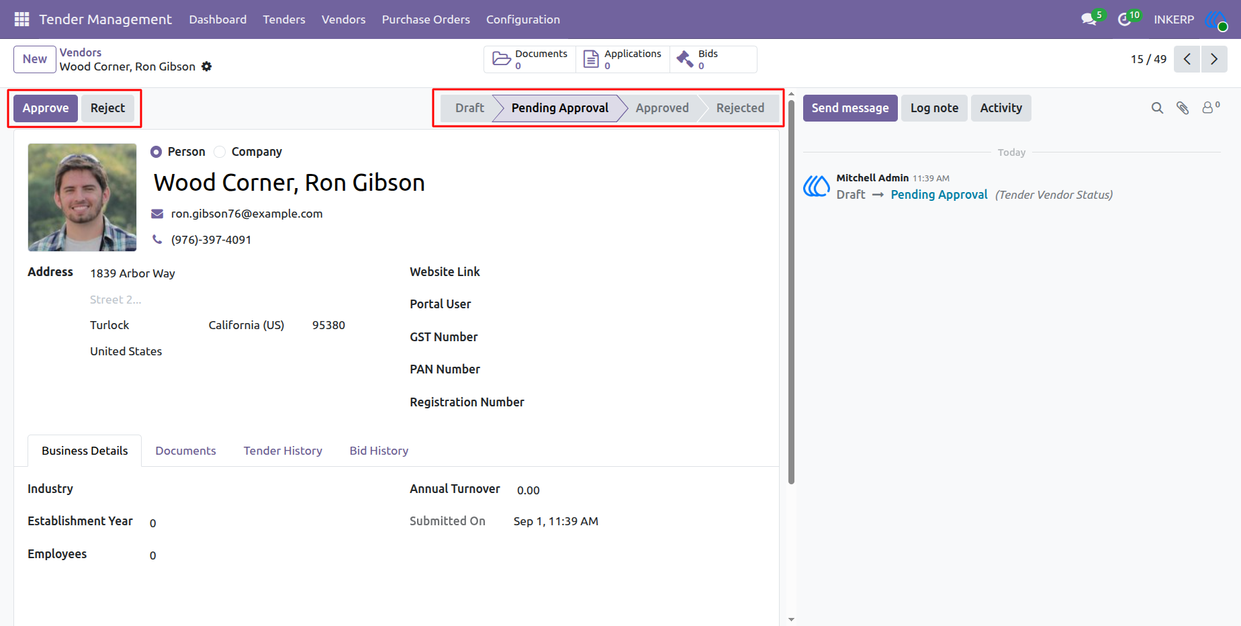Create a record with the New button
The width and height of the screenshot is (1241, 626).
pyautogui.click(x=35, y=59)
